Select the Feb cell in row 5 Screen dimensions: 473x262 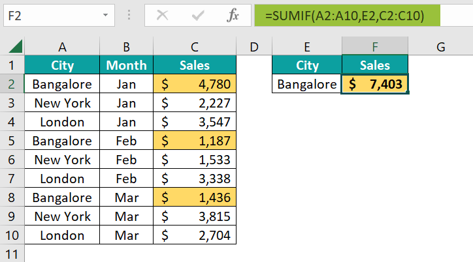click(x=126, y=141)
